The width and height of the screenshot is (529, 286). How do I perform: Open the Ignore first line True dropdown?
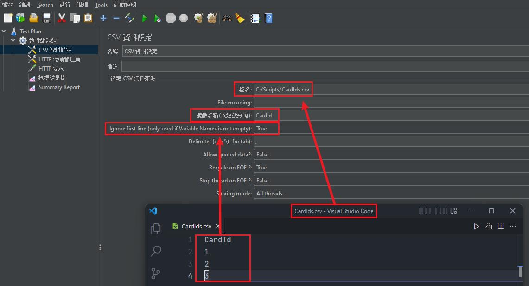(391, 128)
